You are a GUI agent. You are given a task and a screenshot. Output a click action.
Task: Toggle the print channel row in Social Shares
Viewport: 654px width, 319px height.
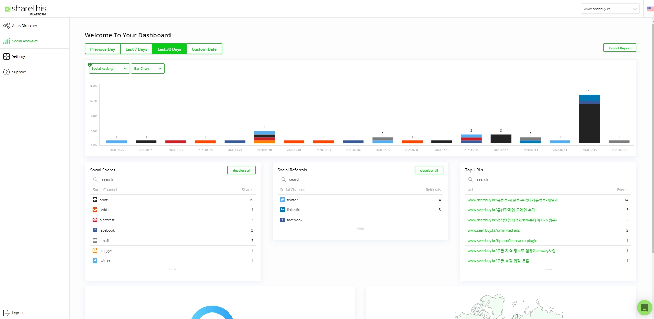pos(173,200)
